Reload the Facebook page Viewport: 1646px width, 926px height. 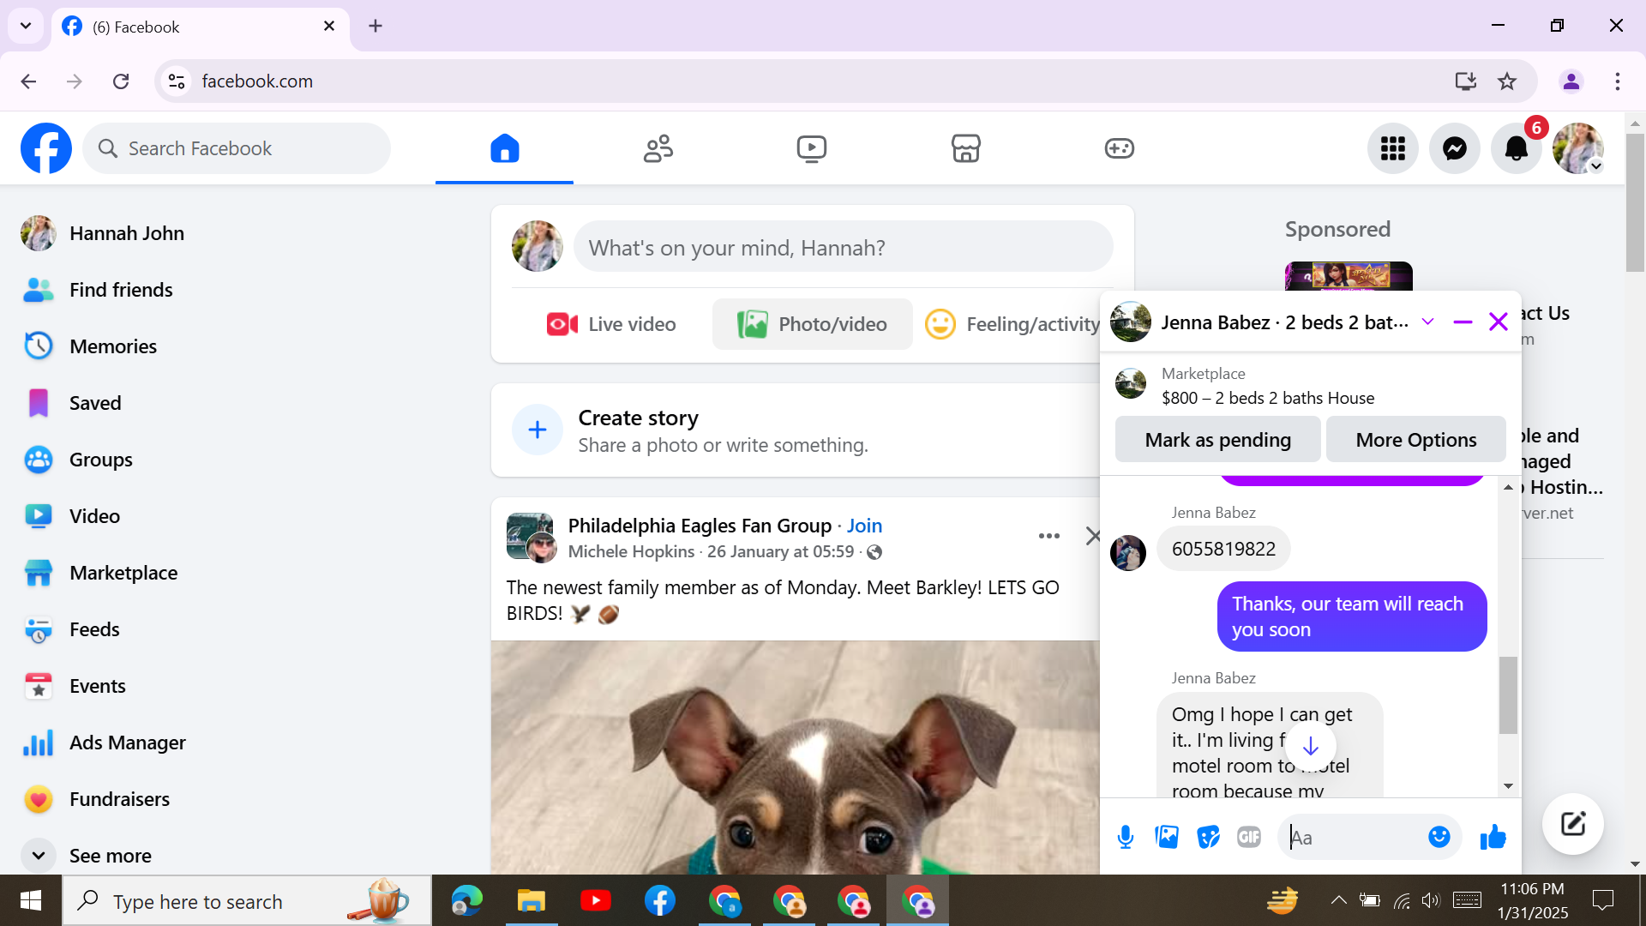click(121, 81)
